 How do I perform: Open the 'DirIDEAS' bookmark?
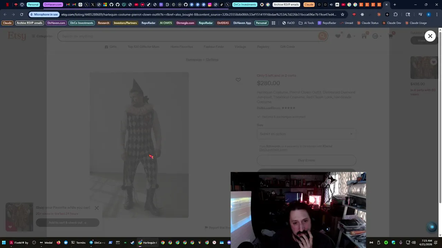pyautogui.click(x=223, y=23)
